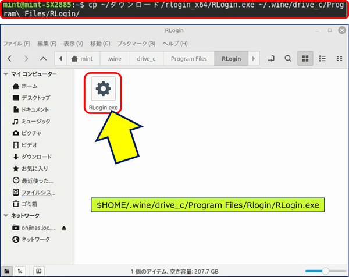Open デスクトップ in the sidebar
This screenshot has width=349, height=277.
tap(31, 98)
